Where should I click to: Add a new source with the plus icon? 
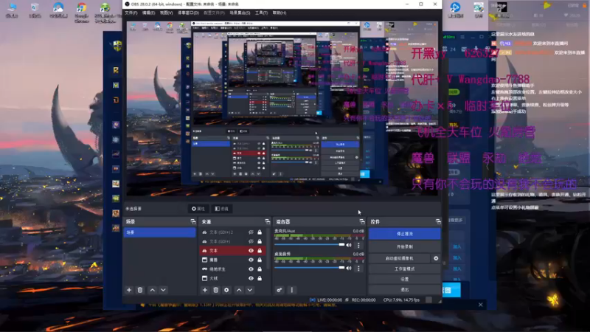(205, 290)
